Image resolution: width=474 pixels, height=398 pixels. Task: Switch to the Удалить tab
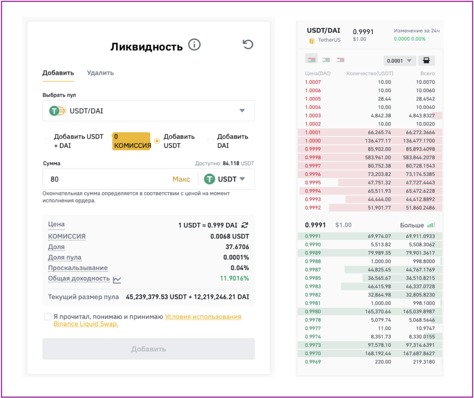pyautogui.click(x=100, y=73)
